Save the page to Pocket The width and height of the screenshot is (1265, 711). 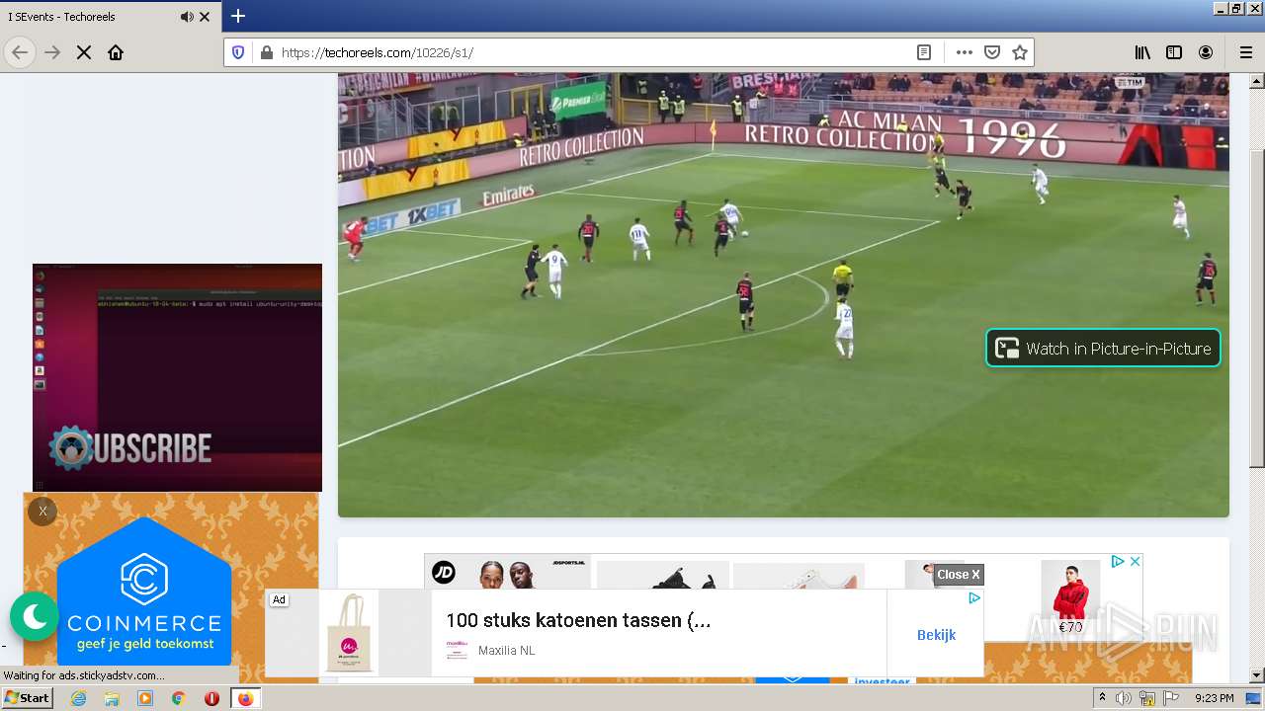[x=992, y=52]
